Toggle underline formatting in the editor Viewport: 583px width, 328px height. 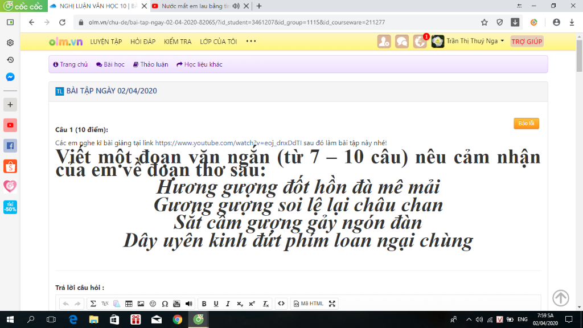(x=216, y=304)
